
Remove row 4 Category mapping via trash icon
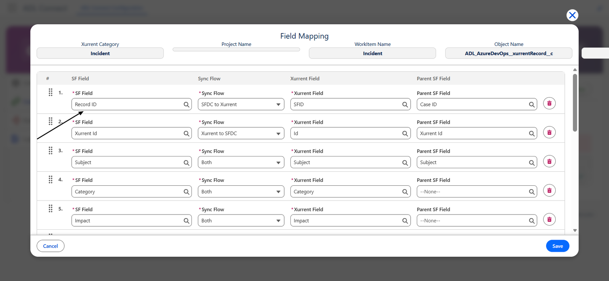[x=549, y=191]
